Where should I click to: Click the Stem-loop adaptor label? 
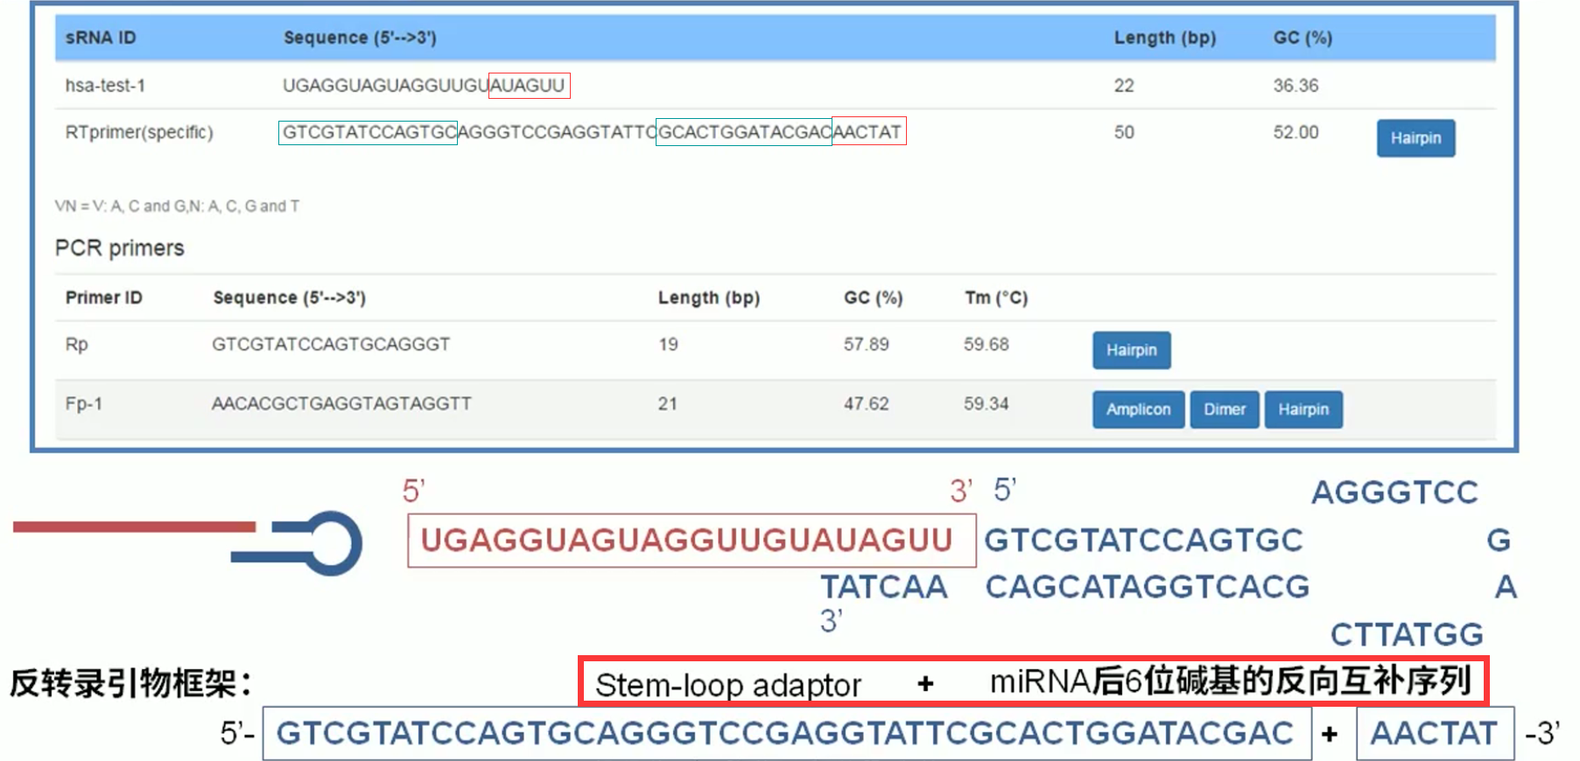tap(728, 685)
